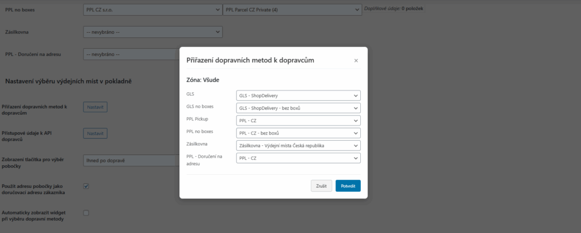Open the background Zásilkovna nevybráno dropdown
581x233 pixels.
pos(153,32)
